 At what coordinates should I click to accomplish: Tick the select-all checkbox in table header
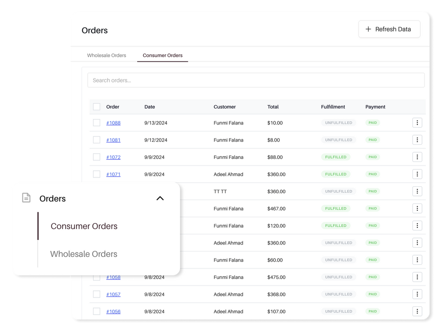pyautogui.click(x=97, y=107)
